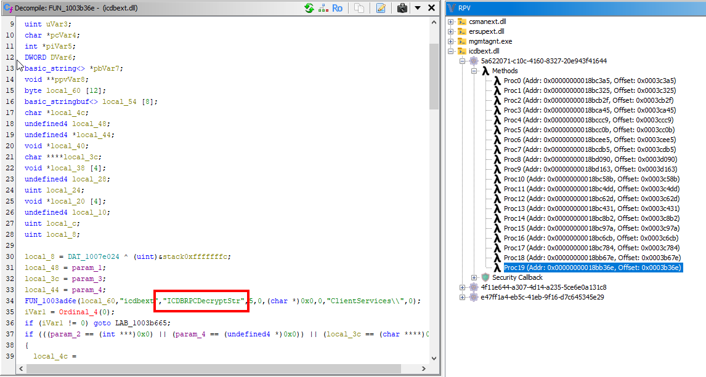Screen dimensions: 706x377
Task: Select Proc8 method entry
Action: coord(590,159)
